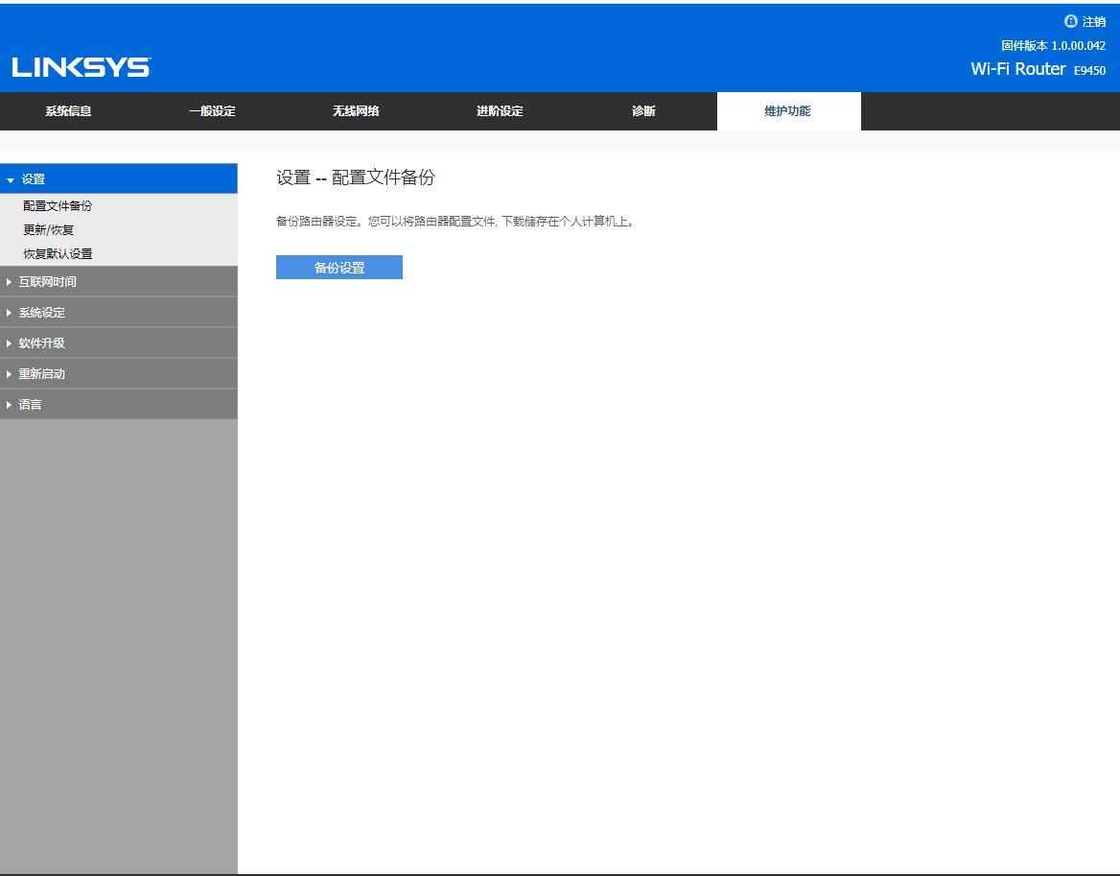
Task: Click the 备份设置 button
Action: pyautogui.click(x=338, y=267)
